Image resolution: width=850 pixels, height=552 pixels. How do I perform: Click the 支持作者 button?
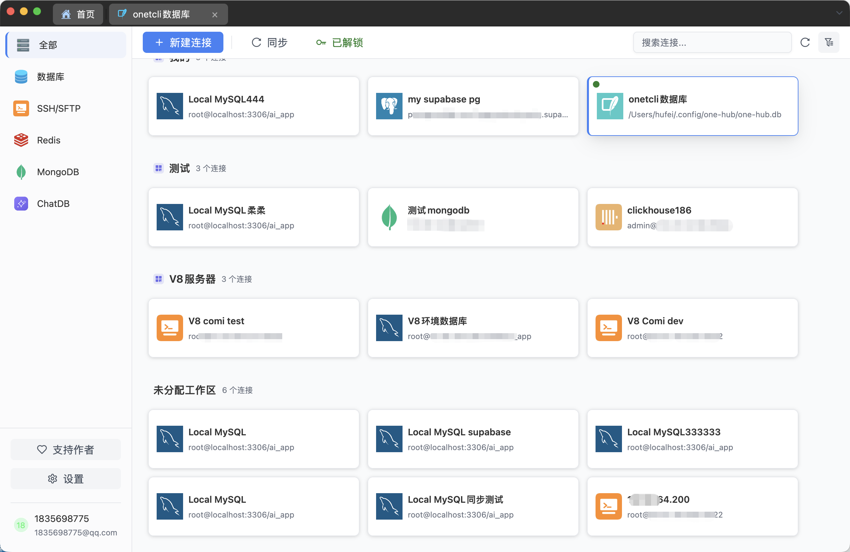pos(66,450)
